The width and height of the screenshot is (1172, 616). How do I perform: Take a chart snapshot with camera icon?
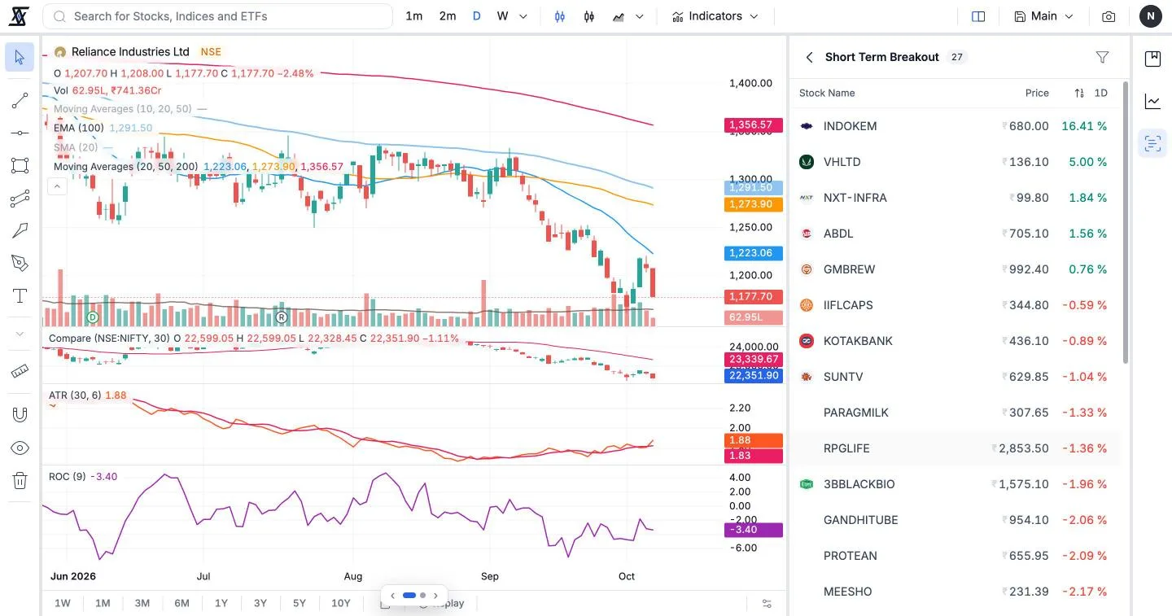[1109, 16]
